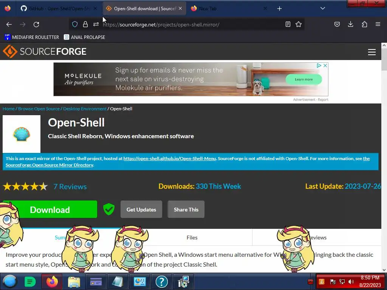Viewport: 387px width, 290px height.
Task: Open the MEDIAFIRE ROULETTER bookmark
Action: 32,37
